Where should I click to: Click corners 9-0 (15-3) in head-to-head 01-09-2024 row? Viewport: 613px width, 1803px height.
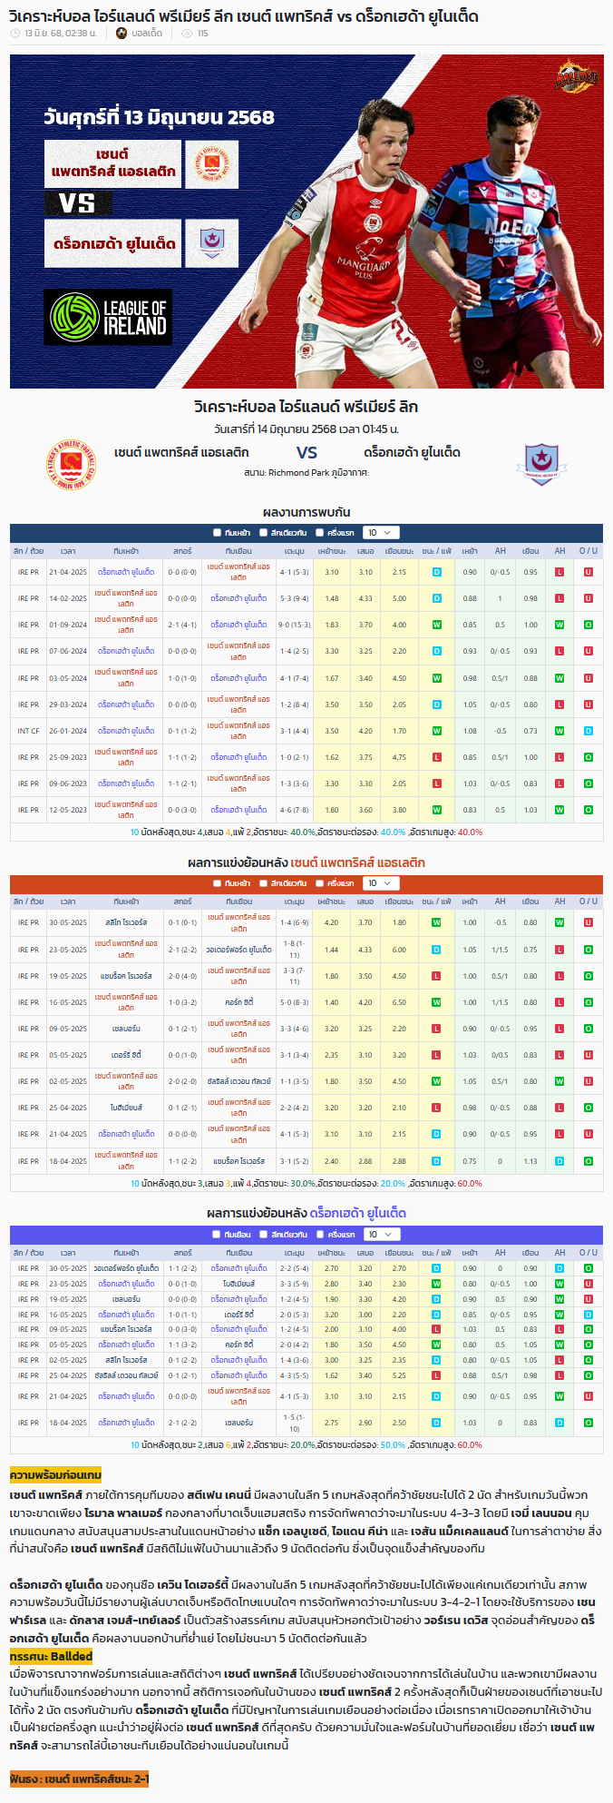point(295,625)
